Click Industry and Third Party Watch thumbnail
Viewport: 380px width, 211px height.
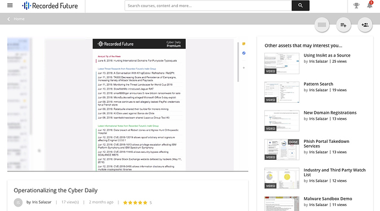(282, 178)
